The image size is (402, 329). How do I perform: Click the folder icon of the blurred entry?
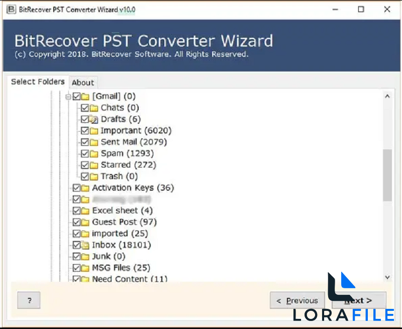85,199
